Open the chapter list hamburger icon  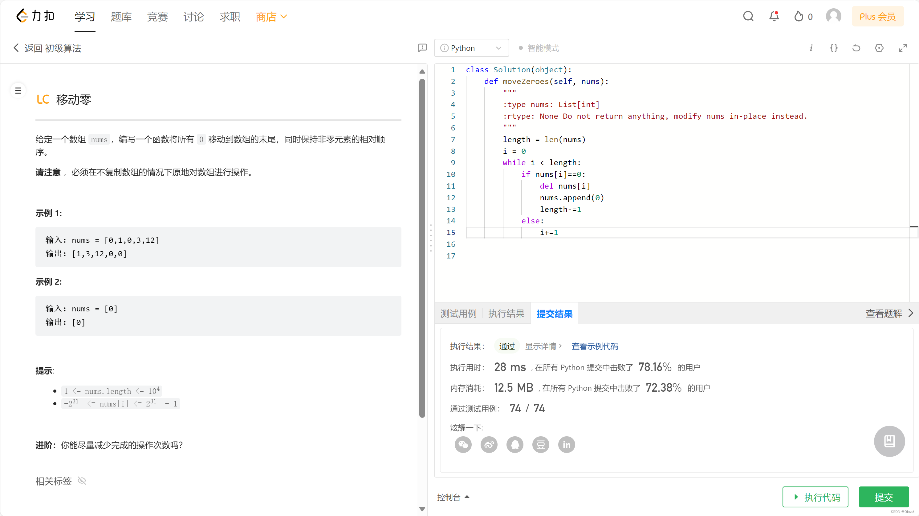18,90
